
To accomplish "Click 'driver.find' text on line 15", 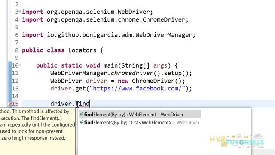I will click(70, 104).
